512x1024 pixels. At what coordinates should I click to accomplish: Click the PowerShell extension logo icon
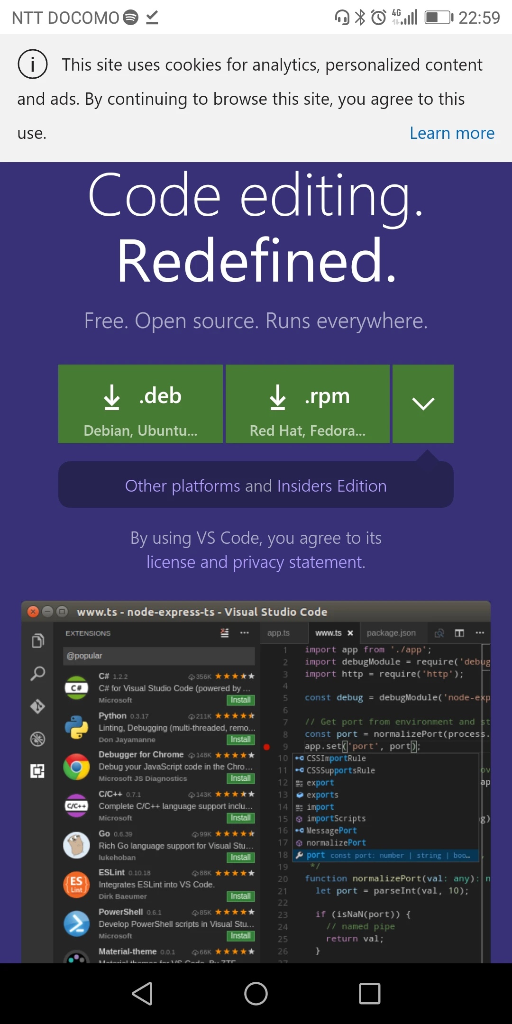pyautogui.click(x=76, y=923)
